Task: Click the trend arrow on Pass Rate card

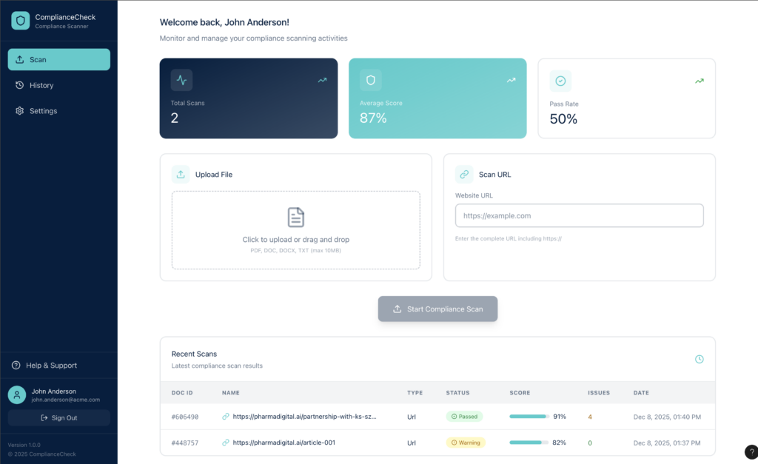Action: click(699, 80)
